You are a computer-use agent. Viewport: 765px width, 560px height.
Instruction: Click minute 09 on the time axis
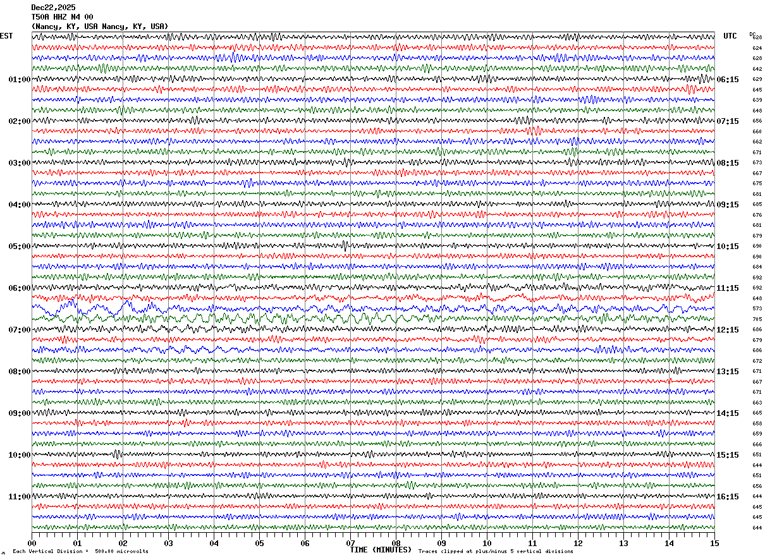point(441,543)
